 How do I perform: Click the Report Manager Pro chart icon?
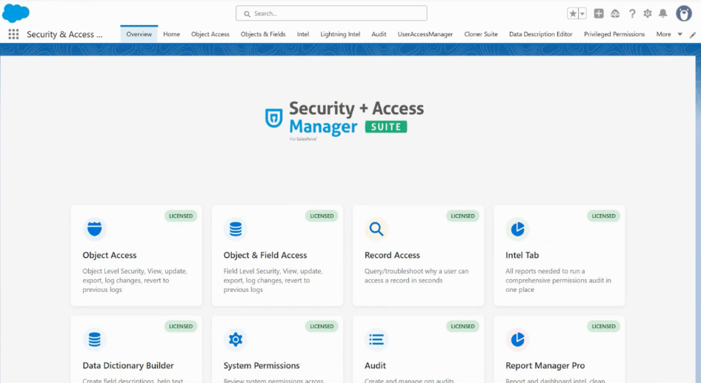point(517,339)
